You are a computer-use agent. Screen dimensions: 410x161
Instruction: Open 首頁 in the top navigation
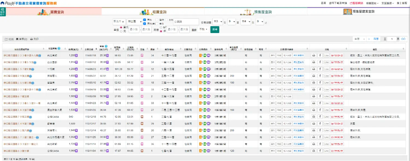[x=323, y=3]
